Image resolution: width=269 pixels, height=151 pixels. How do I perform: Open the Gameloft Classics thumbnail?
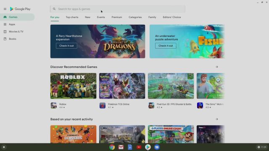[73, 134]
